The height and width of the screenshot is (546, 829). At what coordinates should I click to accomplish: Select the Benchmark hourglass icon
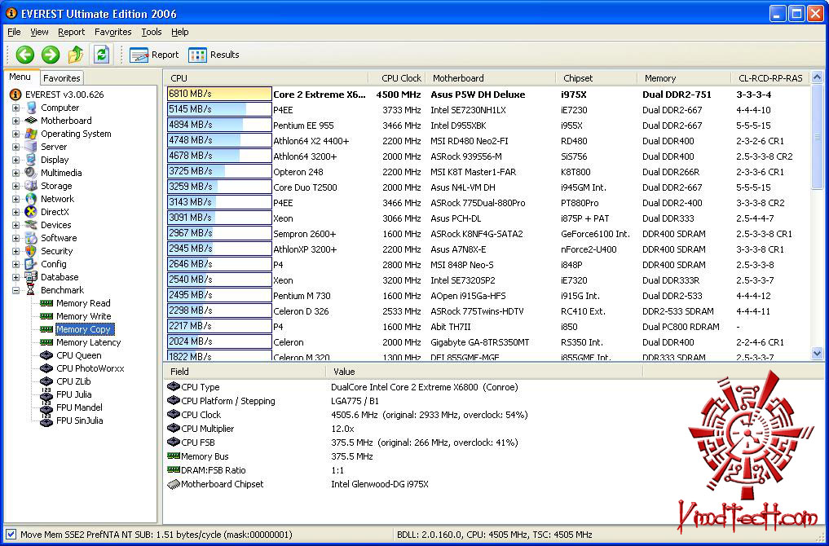(31, 290)
